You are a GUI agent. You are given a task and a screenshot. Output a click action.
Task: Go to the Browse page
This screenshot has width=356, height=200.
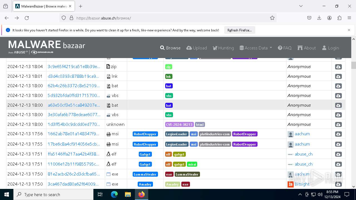(170, 48)
